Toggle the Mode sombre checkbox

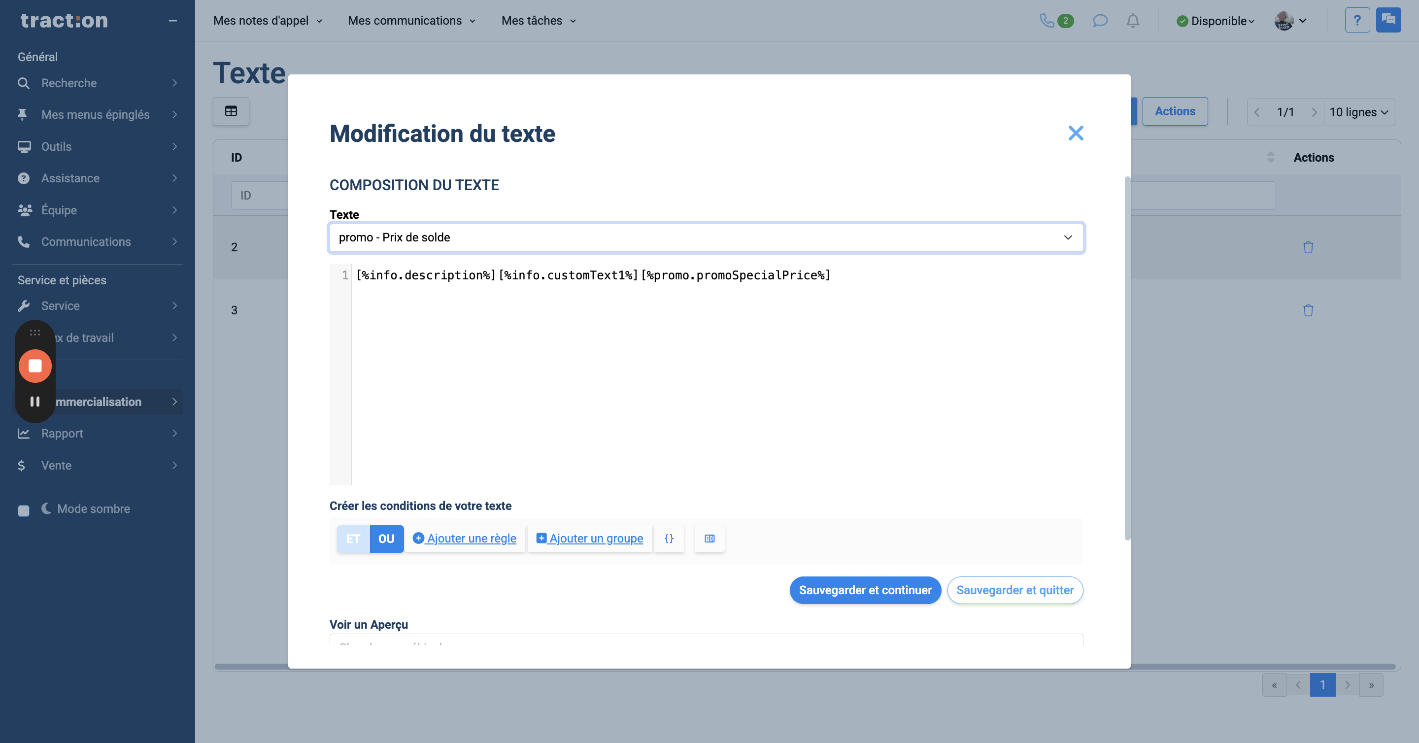[24, 510]
